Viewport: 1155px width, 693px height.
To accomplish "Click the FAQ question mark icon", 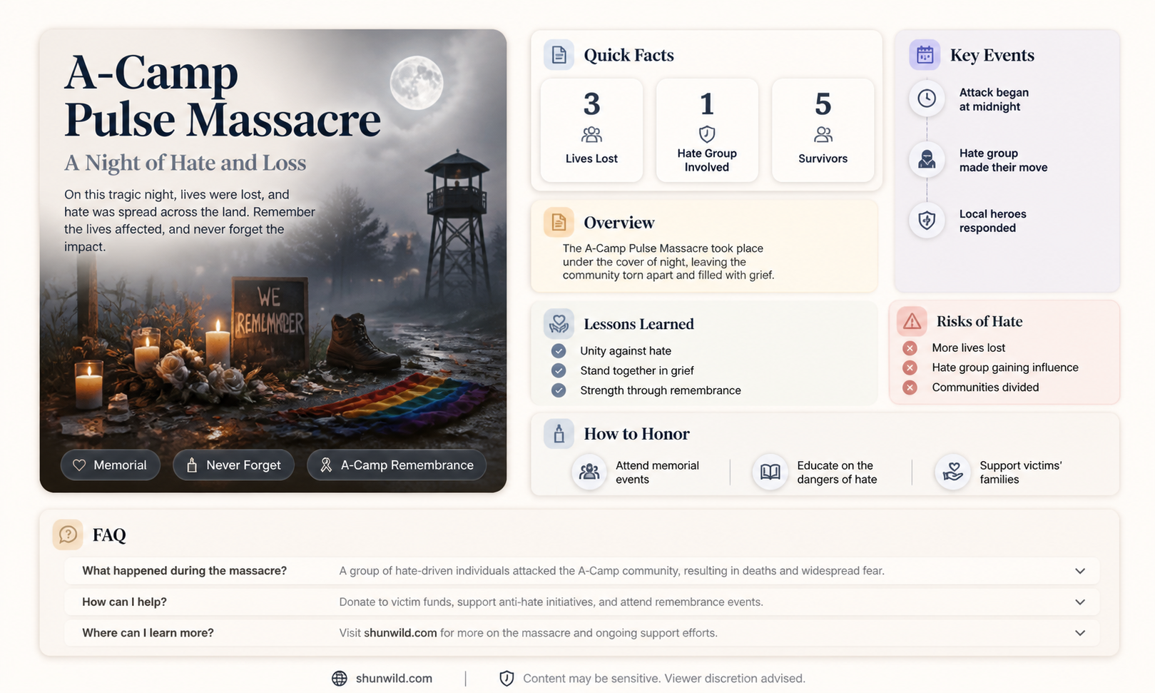I will click(x=68, y=535).
